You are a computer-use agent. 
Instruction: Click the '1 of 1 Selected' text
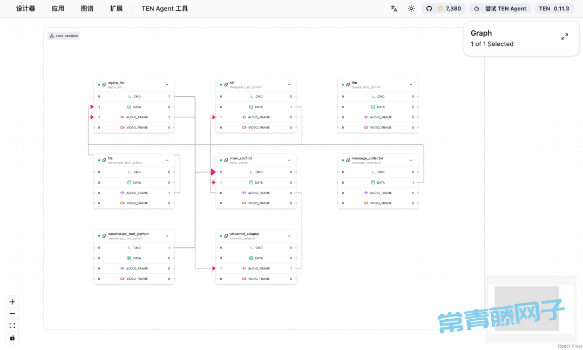pos(492,44)
